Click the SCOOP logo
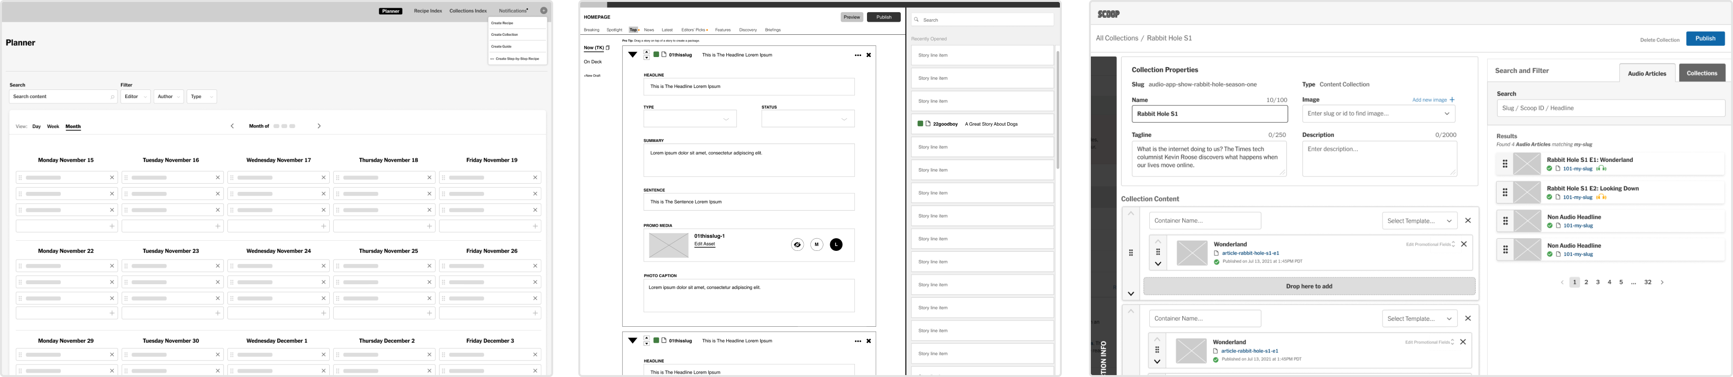 [1109, 14]
